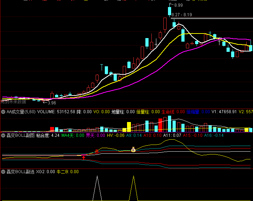This screenshot has width=253, height=201.
Task: Click the 3.96 low price label
Action: (52, 103)
